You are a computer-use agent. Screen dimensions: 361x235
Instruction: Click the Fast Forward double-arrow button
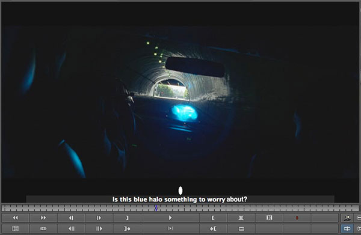pyautogui.click(x=43, y=218)
